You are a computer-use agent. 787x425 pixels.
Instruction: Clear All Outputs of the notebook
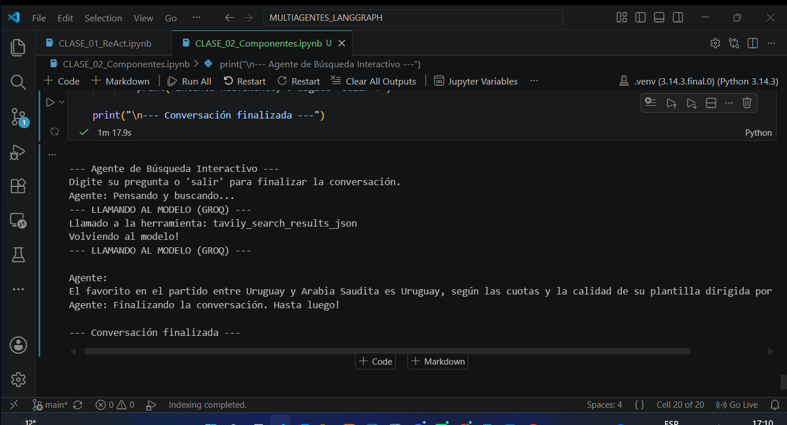click(373, 81)
